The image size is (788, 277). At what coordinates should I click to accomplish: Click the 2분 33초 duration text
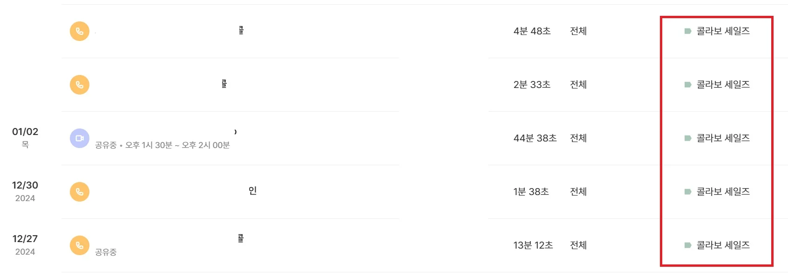[532, 85]
